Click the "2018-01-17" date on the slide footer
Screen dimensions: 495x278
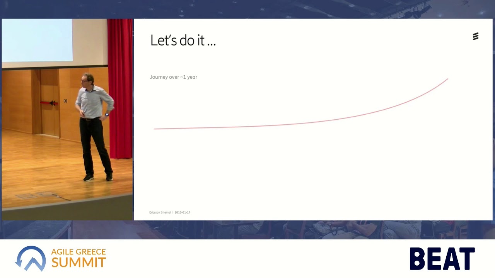pyautogui.click(x=183, y=212)
